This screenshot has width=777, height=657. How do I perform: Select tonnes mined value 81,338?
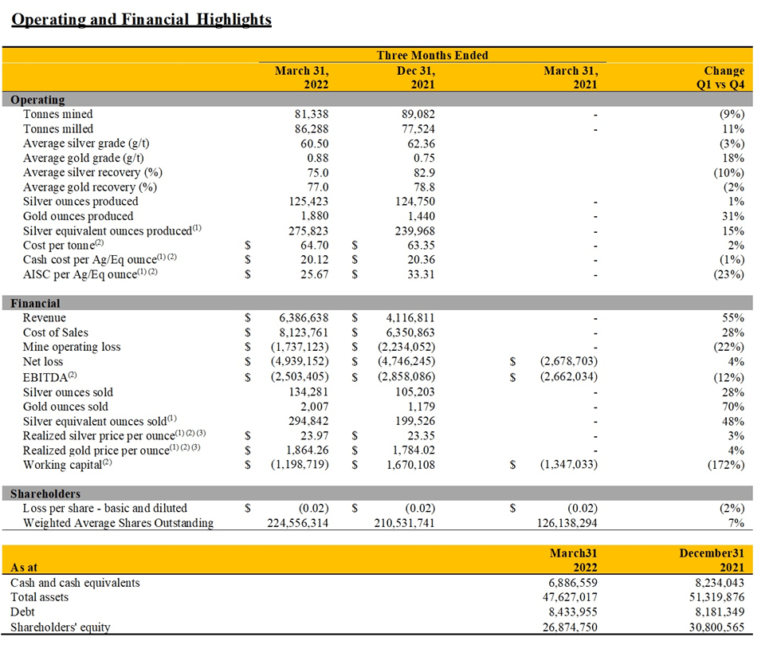point(311,114)
